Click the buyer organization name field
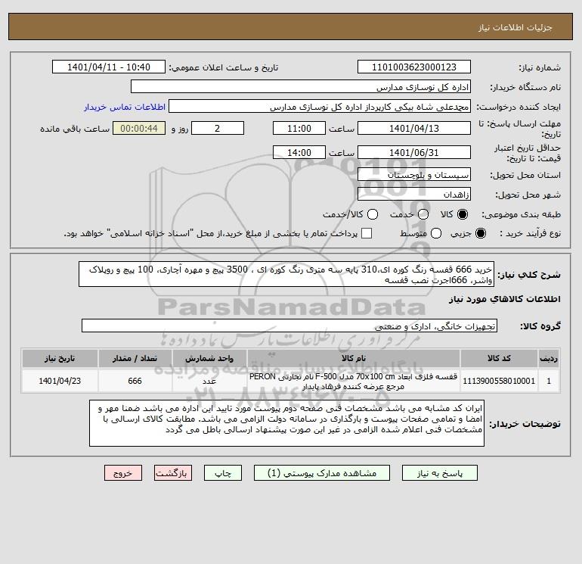The height and width of the screenshot is (564, 582). coord(301,86)
